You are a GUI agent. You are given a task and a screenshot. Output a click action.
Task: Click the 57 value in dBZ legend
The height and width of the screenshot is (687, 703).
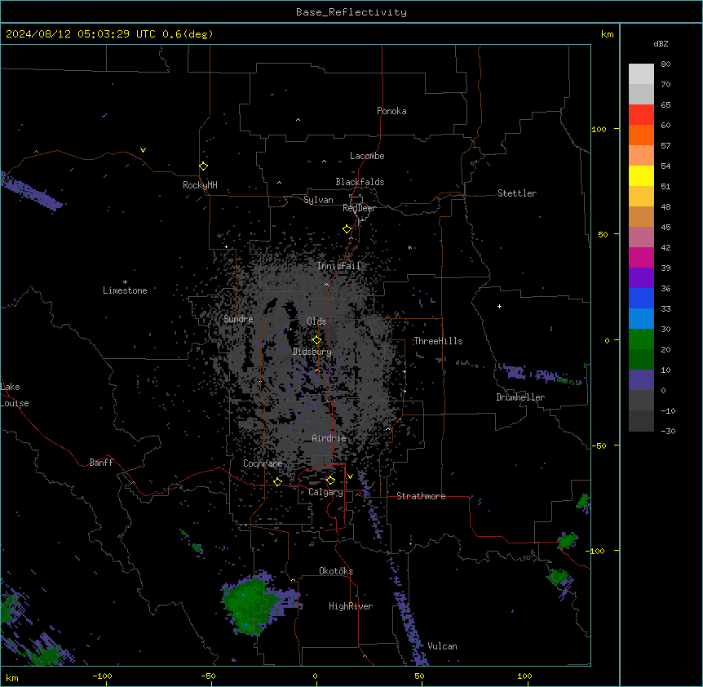point(665,146)
